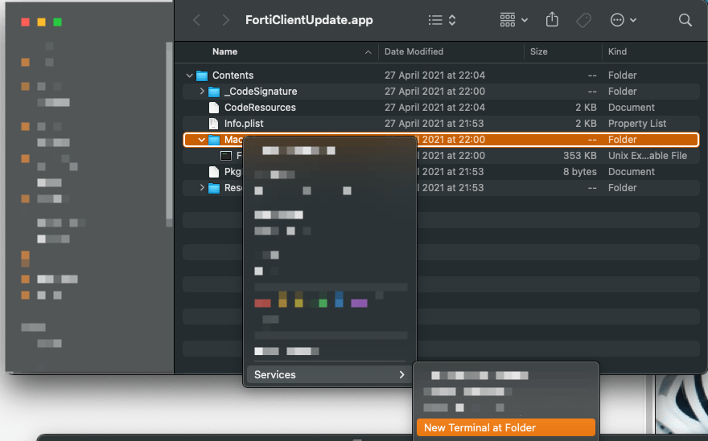Sort by the Name column header
Image resolution: width=708 pixels, height=441 pixels.
(x=224, y=52)
